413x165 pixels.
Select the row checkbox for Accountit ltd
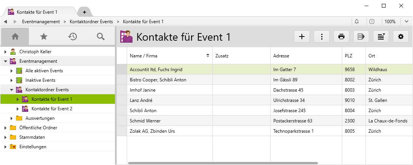point(122,70)
